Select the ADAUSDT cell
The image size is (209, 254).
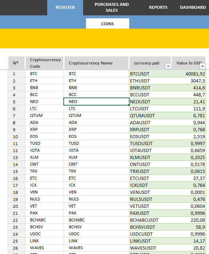tap(150, 123)
